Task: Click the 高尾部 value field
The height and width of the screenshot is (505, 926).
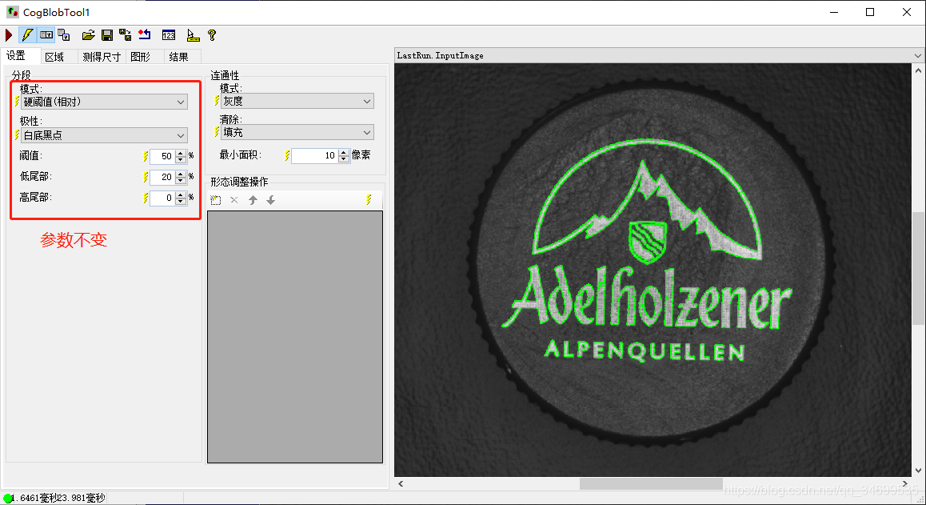Action: coord(162,198)
